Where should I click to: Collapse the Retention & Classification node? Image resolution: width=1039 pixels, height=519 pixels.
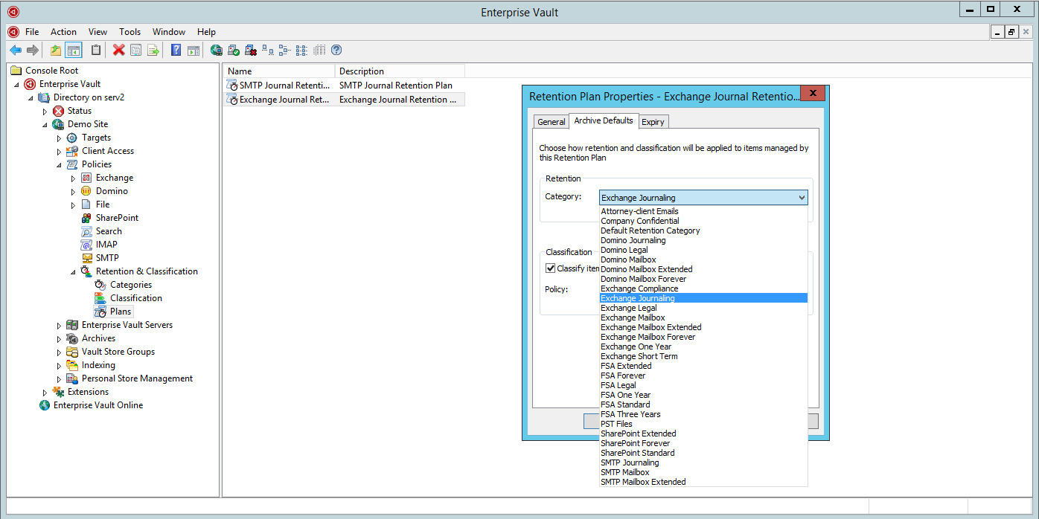coord(73,271)
